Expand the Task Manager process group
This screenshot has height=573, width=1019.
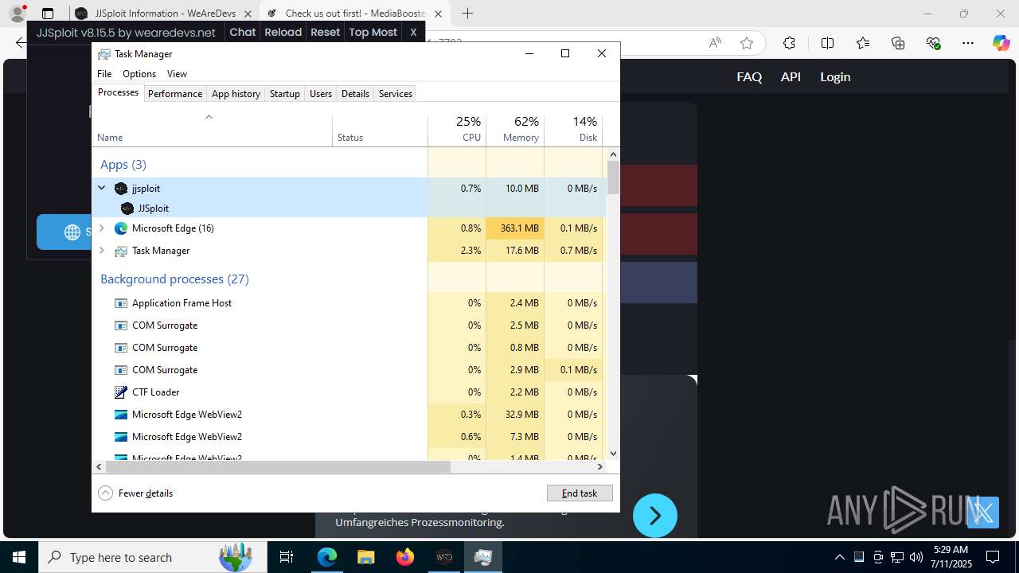(101, 251)
